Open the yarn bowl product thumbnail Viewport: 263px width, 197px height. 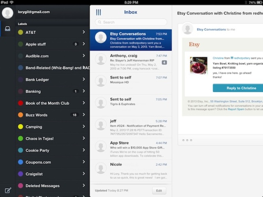[198, 66]
